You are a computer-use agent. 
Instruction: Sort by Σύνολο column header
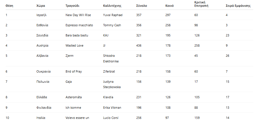pyautogui.click(x=141, y=6)
